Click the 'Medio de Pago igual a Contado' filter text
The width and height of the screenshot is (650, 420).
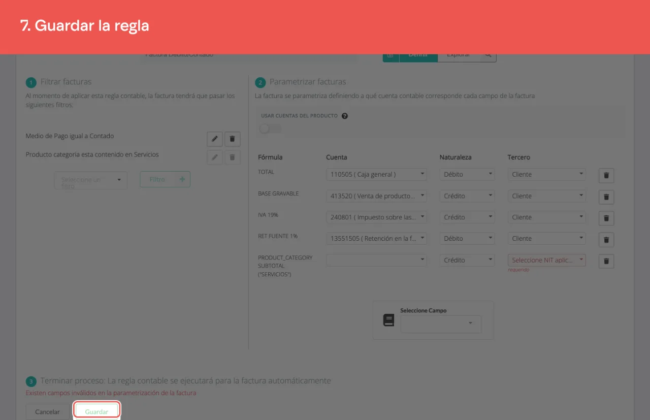coord(70,136)
